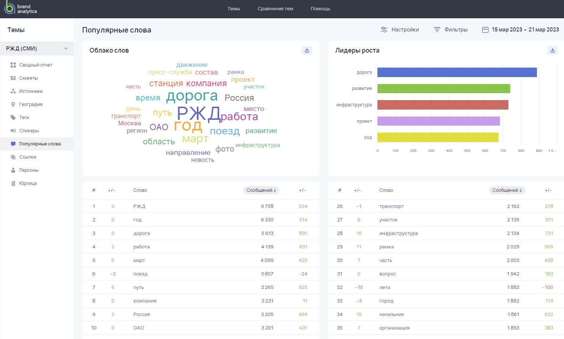The width and height of the screenshot is (564, 339).
Task: Toggle sorting by Сообщений in right table
Action: 507,190
